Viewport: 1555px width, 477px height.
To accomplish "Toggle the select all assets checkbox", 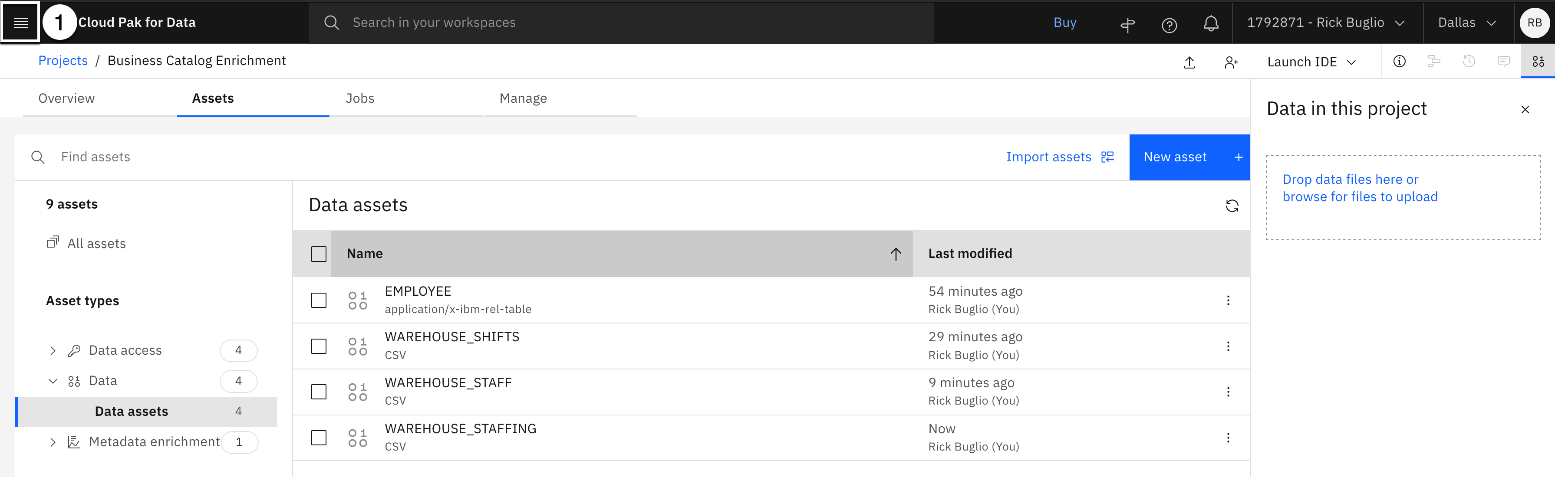I will coord(319,254).
